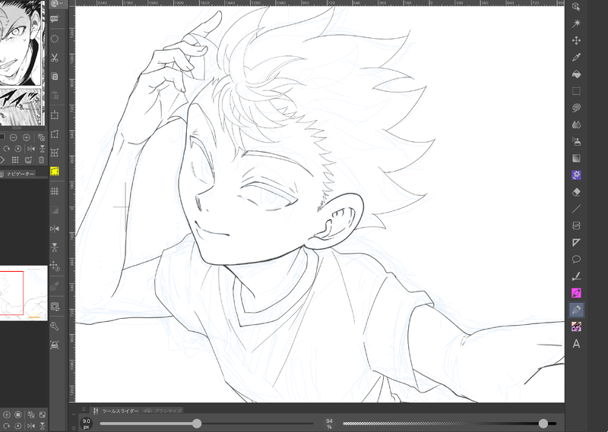Image resolution: width=608 pixels, height=432 pixels.
Task: Pick the Eyedropper tool in right toolbar
Action: pos(576,58)
